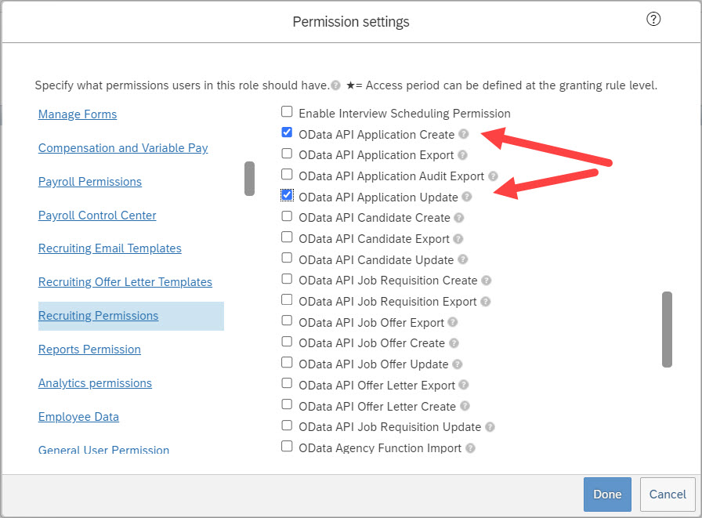Open Recruiting Offer Letter Templates category
This screenshot has width=702, height=518.
(125, 282)
